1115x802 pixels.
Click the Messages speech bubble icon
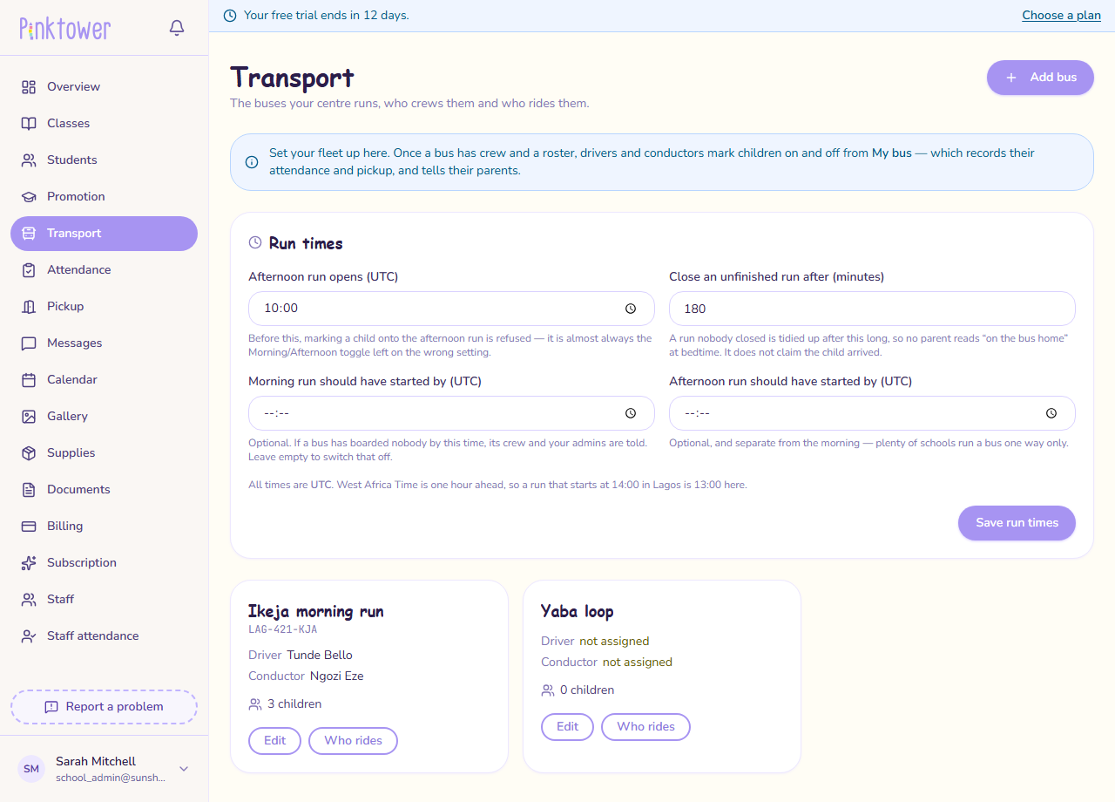pyautogui.click(x=29, y=343)
